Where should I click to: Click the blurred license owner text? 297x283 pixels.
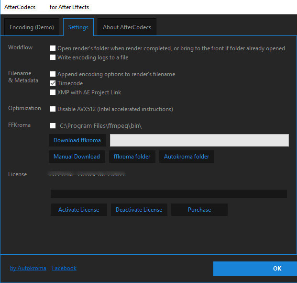(87, 174)
